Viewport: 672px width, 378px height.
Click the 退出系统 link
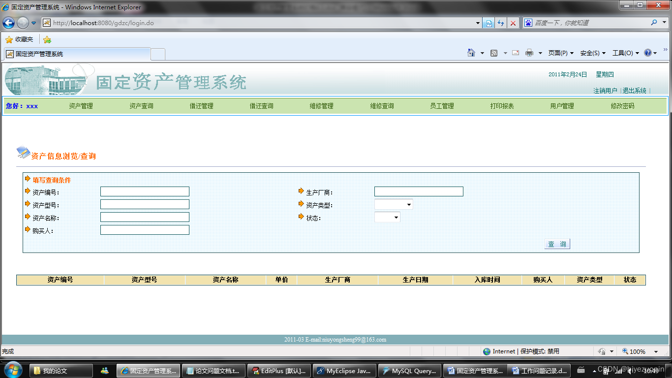(x=635, y=91)
